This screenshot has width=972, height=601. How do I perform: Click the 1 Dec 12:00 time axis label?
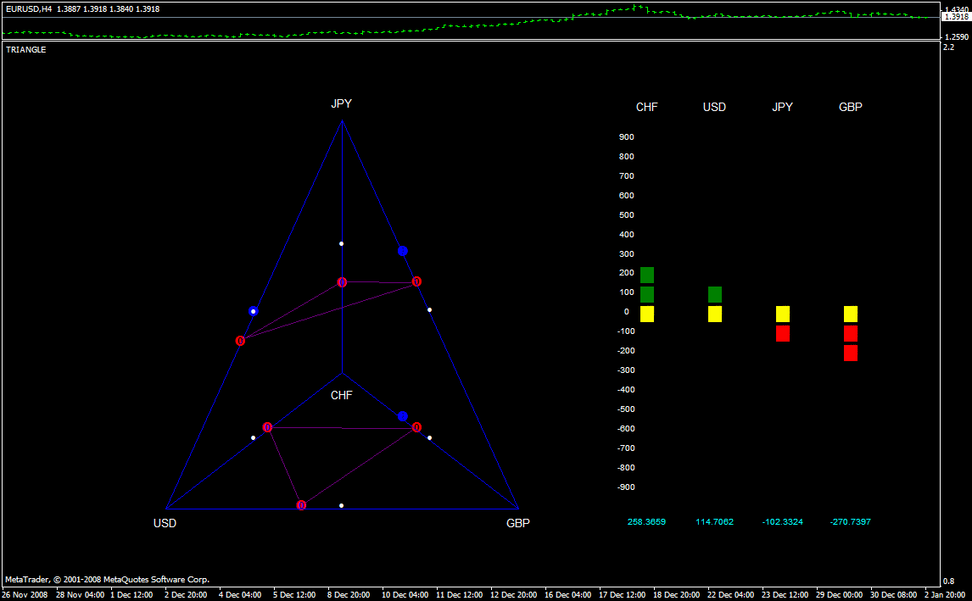[x=131, y=595]
